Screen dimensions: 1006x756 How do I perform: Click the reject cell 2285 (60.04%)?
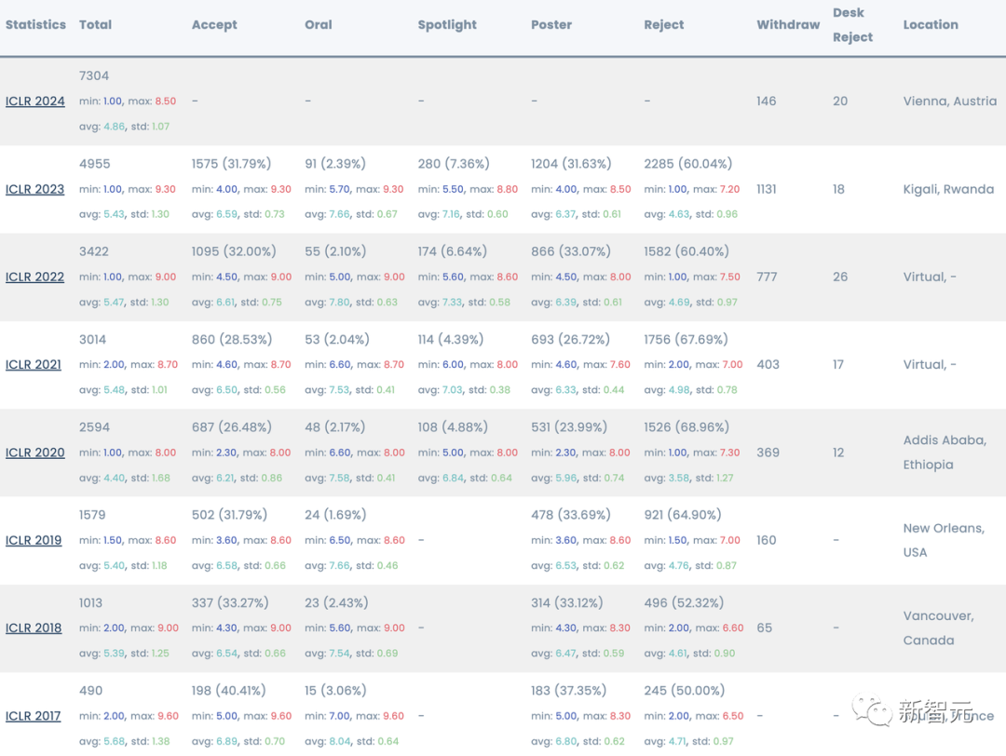pos(687,164)
